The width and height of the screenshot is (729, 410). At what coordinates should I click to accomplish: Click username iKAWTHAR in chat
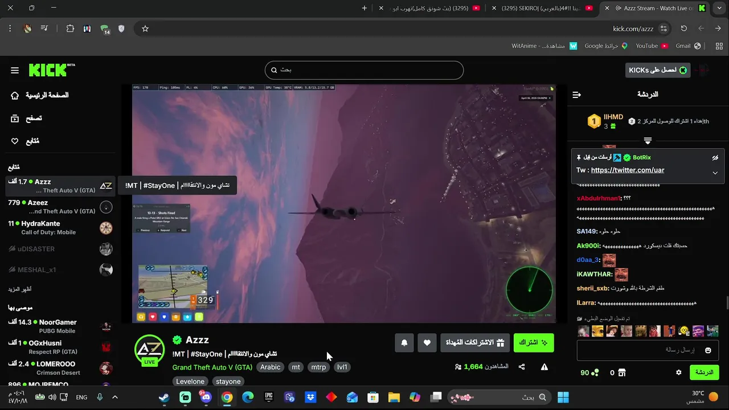[x=595, y=274]
